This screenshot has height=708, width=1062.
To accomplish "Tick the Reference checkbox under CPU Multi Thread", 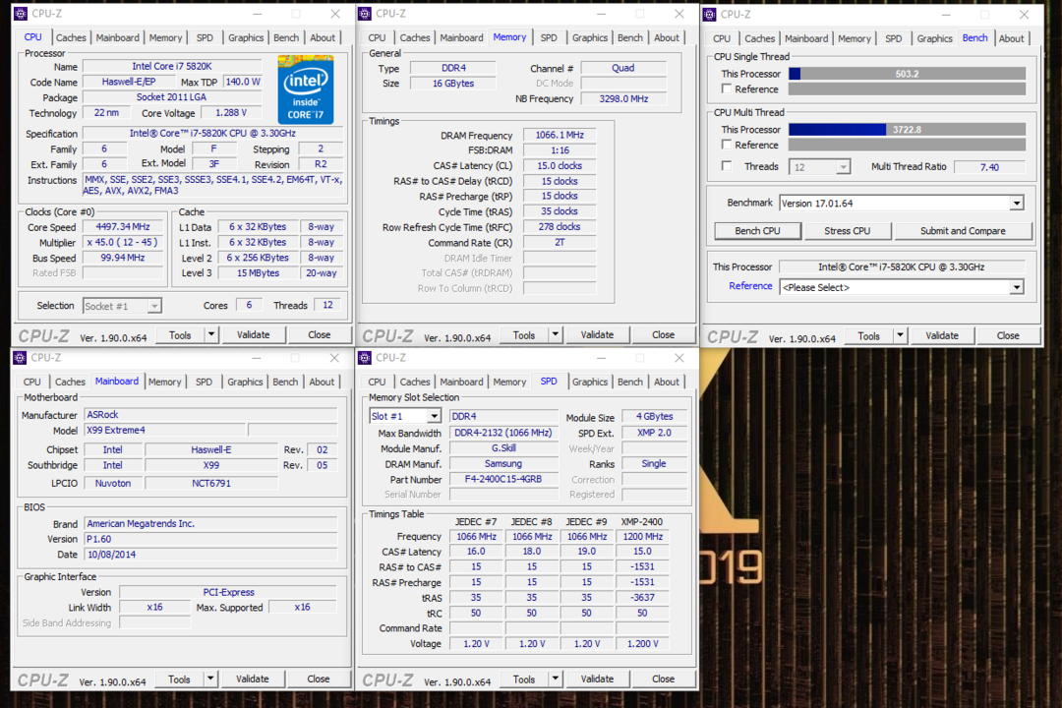I will (727, 145).
